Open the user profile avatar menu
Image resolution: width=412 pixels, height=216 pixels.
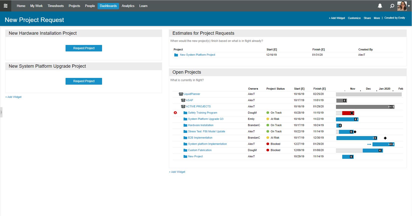click(402, 6)
